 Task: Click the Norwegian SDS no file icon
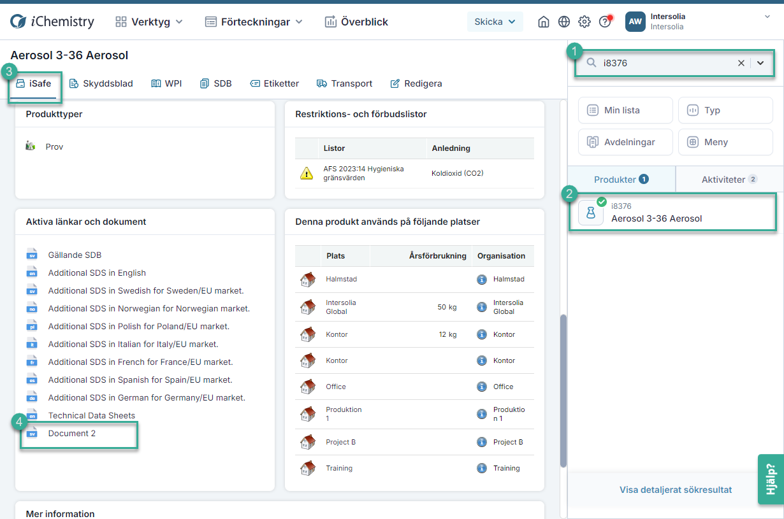click(x=32, y=308)
